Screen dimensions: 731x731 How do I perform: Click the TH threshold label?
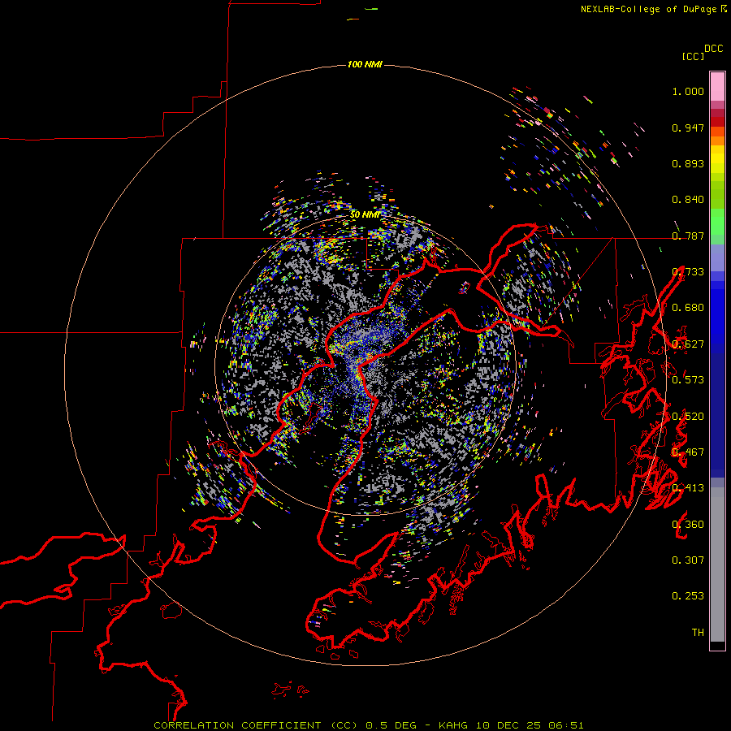(x=698, y=633)
